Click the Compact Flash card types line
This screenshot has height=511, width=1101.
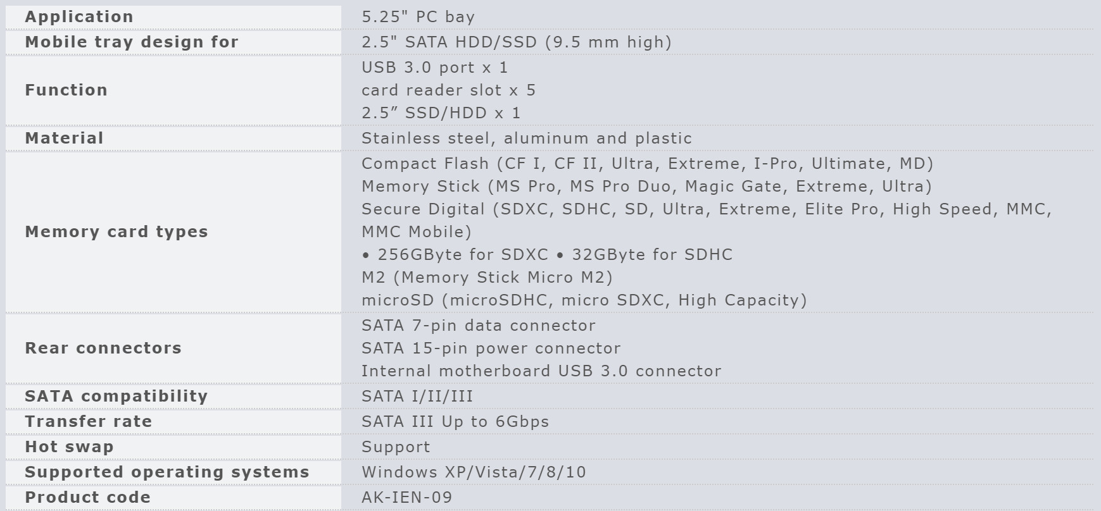click(647, 164)
